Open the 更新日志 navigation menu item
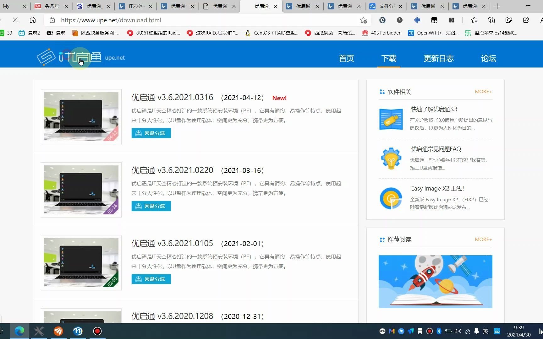This screenshot has height=339, width=543. 439,58
